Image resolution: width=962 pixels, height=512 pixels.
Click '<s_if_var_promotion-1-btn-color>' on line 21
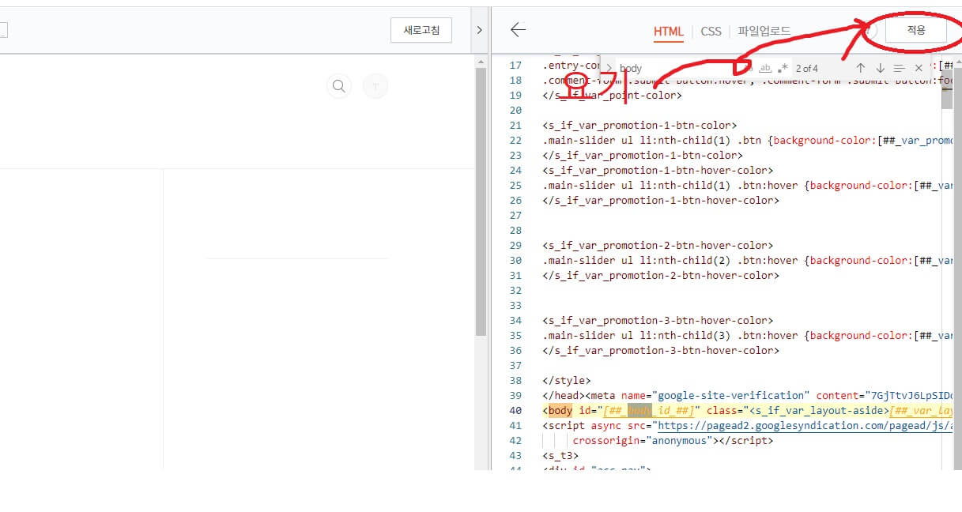(x=639, y=125)
